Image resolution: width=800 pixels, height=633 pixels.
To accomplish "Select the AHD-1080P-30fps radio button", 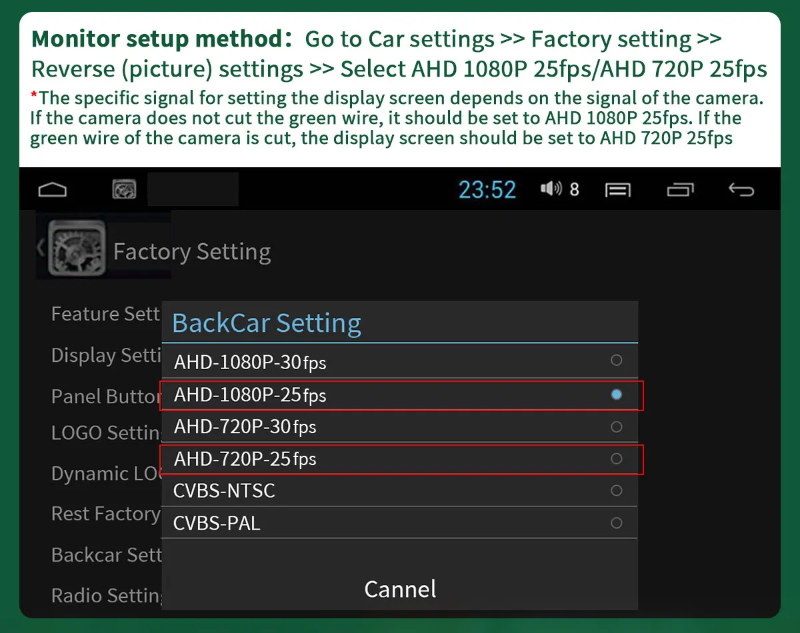I will pyautogui.click(x=616, y=360).
